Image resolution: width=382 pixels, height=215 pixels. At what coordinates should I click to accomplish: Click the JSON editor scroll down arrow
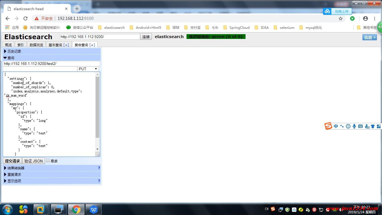(97, 149)
